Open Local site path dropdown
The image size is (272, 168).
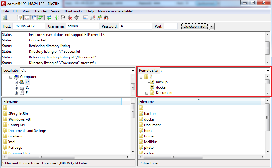[x=133, y=71]
